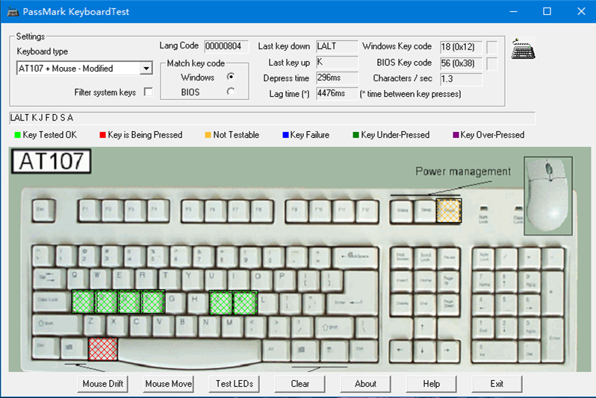
Task: Maximize the PassMark KeyboardTest window
Action: click(x=547, y=11)
